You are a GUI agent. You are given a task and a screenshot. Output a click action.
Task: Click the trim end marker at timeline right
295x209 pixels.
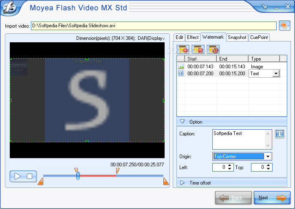point(166,181)
